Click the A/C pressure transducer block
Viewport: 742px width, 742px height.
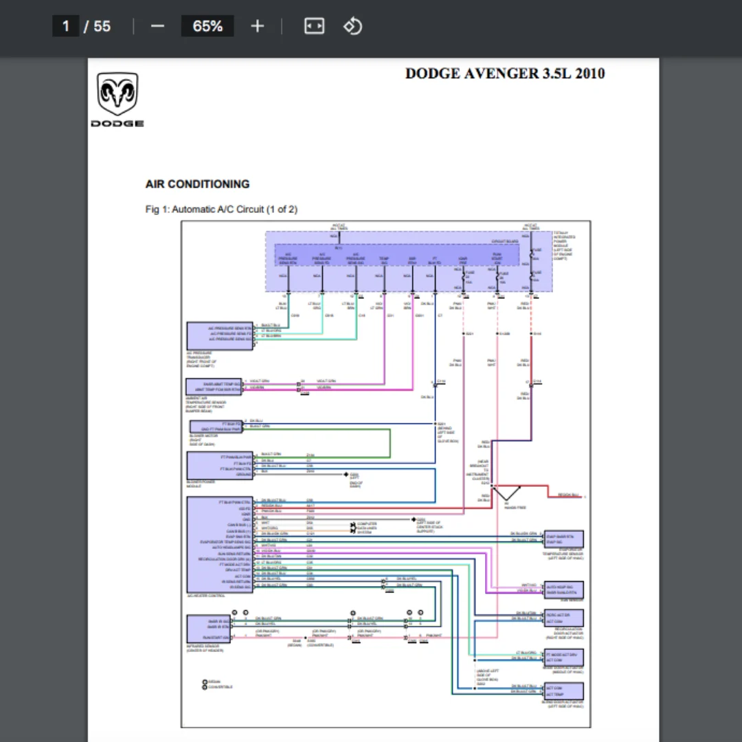pos(219,335)
